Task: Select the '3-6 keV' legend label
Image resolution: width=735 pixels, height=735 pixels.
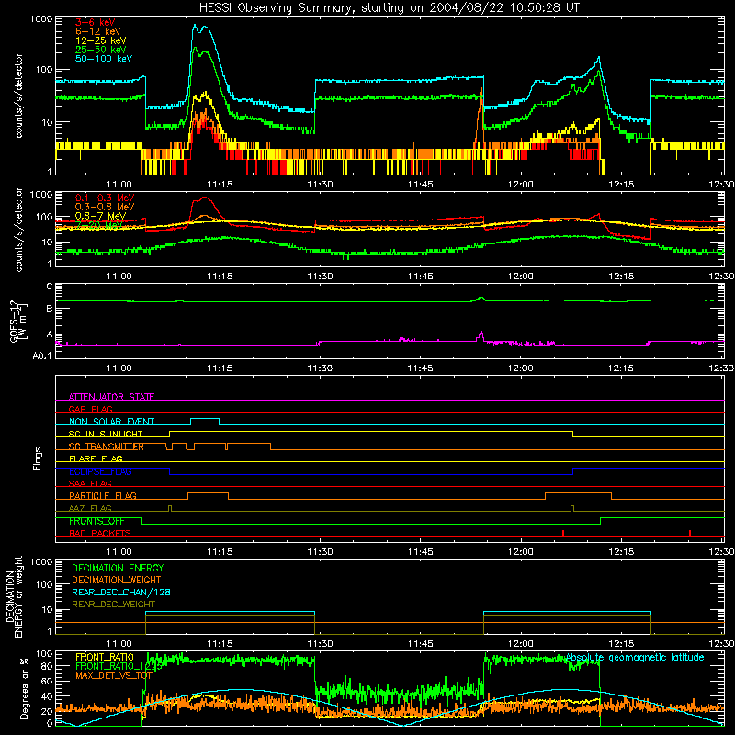Action: (96, 22)
